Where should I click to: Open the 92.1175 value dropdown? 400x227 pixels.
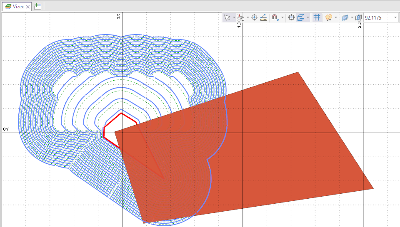click(395, 17)
